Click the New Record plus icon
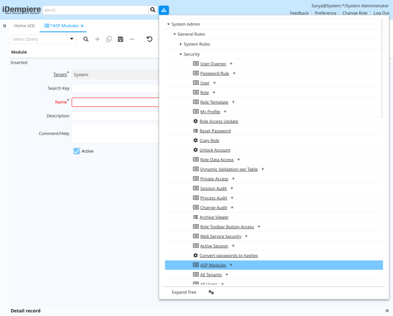This screenshot has height=316, width=393. (x=97, y=39)
